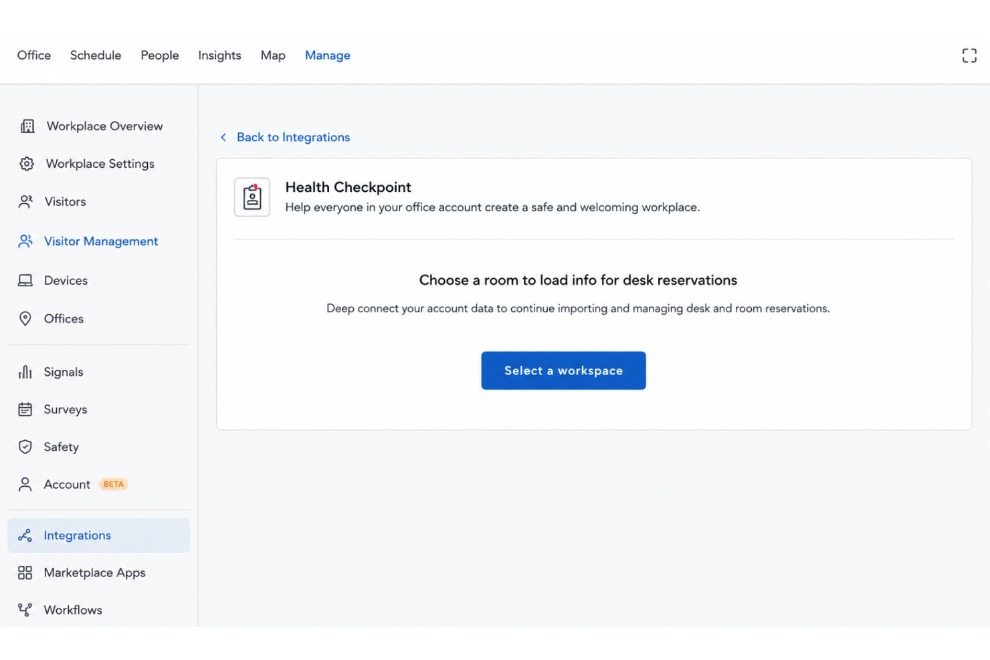Click the Workplace Overview building icon

[x=27, y=126]
